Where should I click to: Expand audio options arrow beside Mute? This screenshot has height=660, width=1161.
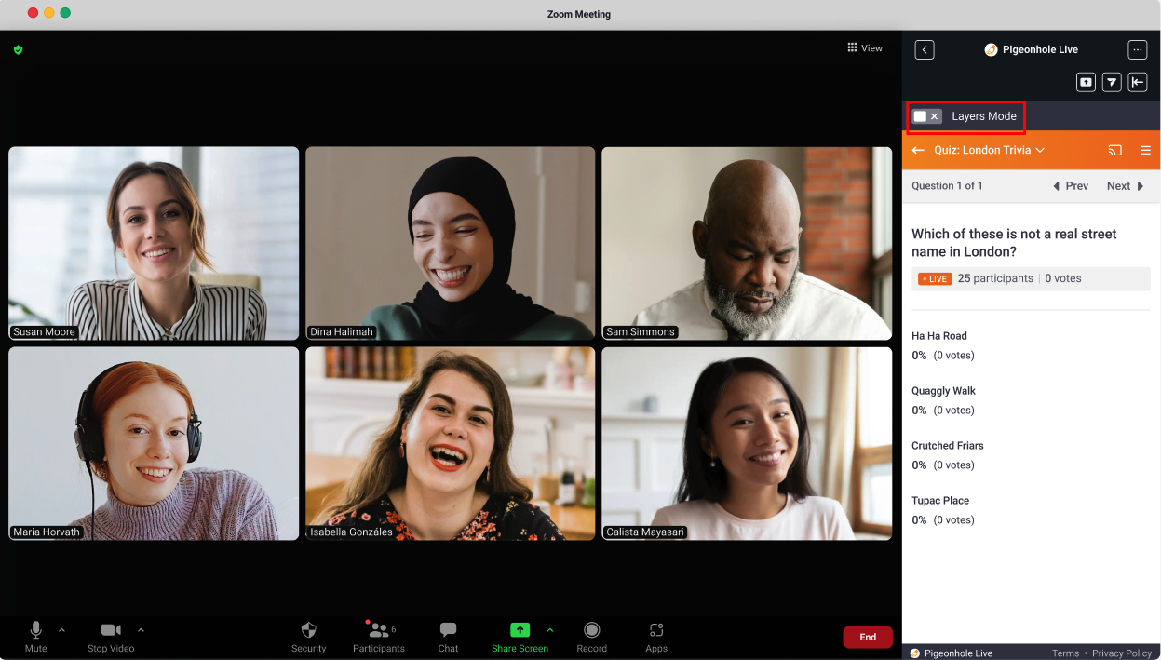pyautogui.click(x=61, y=630)
